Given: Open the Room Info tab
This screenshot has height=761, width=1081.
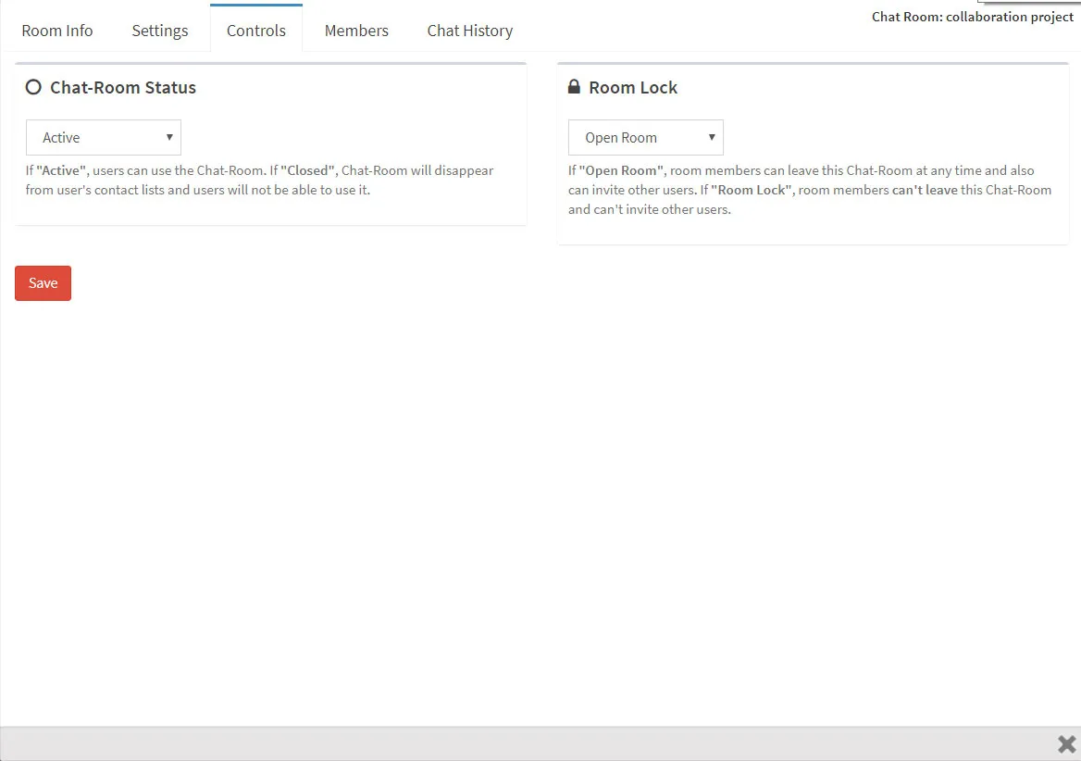Looking at the screenshot, I should 57,31.
